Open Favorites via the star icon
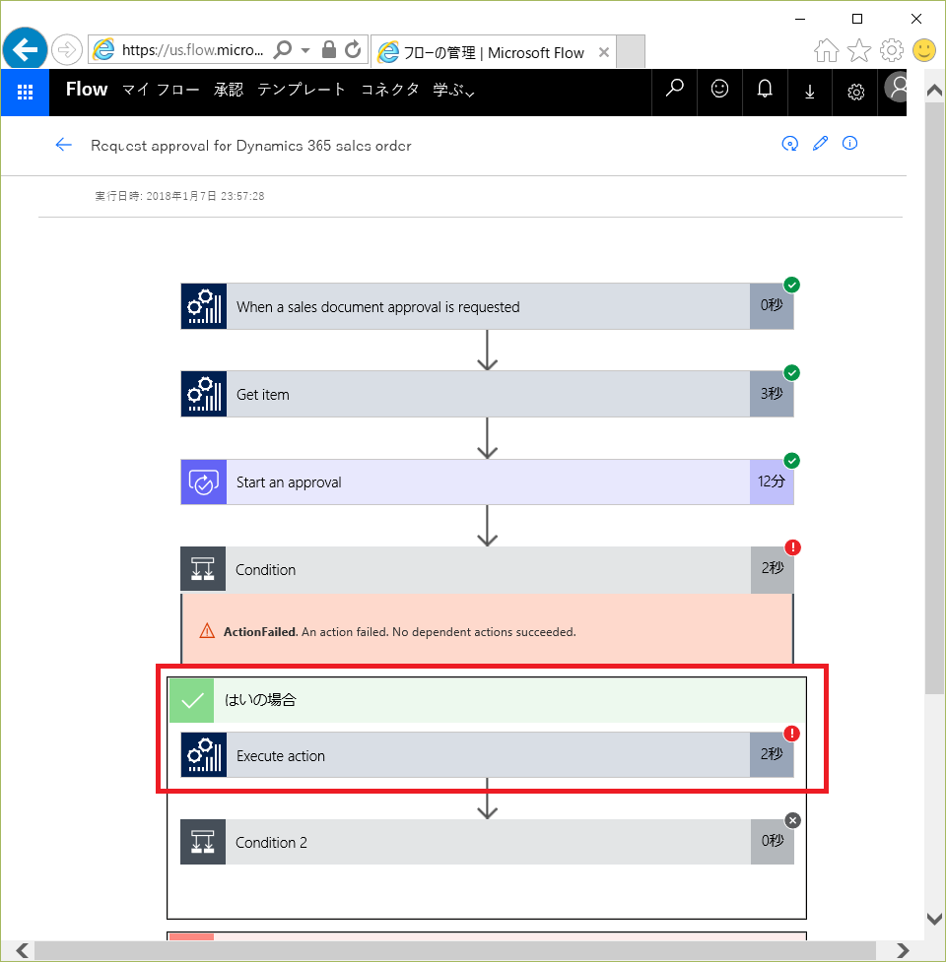946x962 pixels. [859, 50]
